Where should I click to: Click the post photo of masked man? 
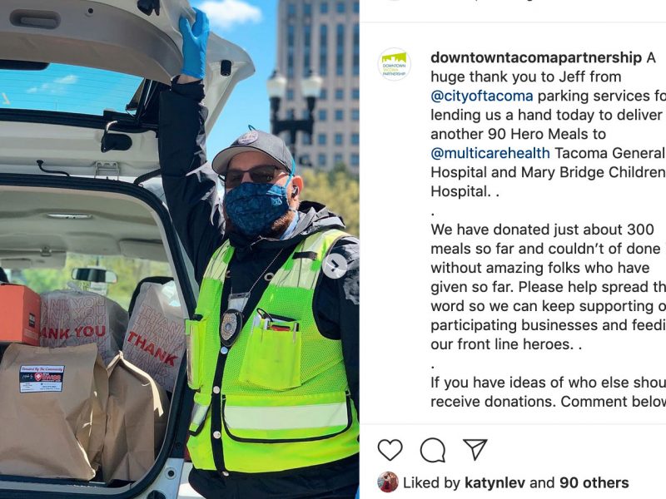coord(180,249)
